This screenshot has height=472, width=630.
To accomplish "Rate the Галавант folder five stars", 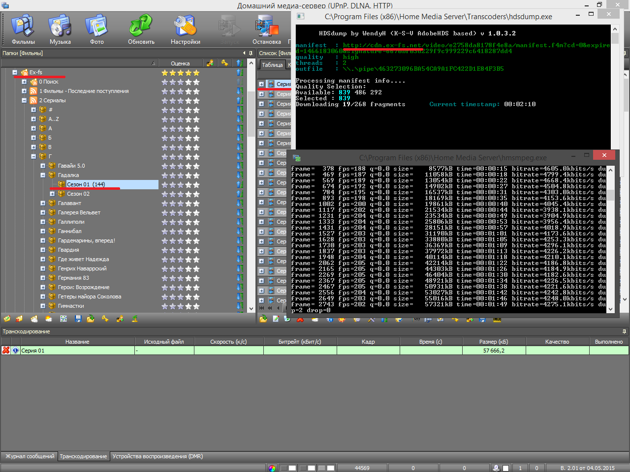I will (196, 204).
